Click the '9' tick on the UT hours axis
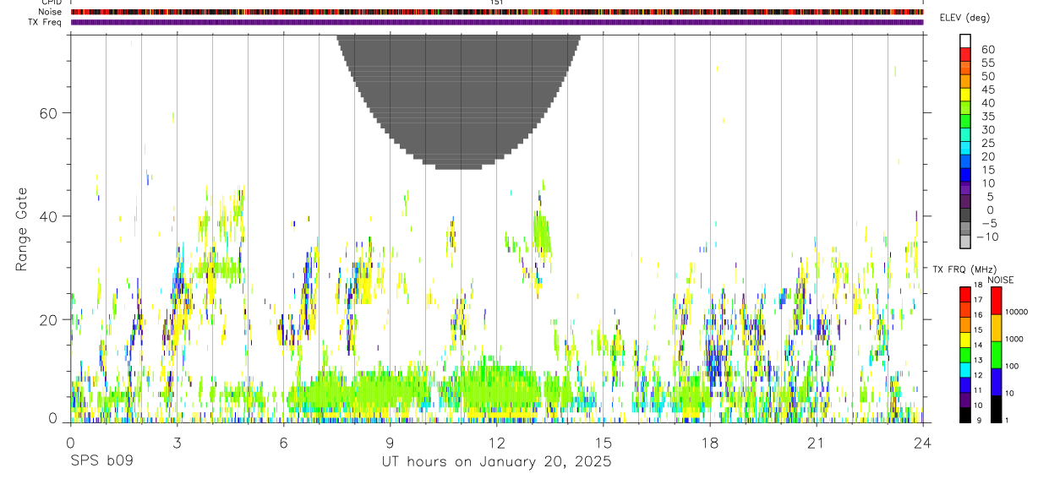The height and width of the screenshot is (479, 1038). point(390,442)
